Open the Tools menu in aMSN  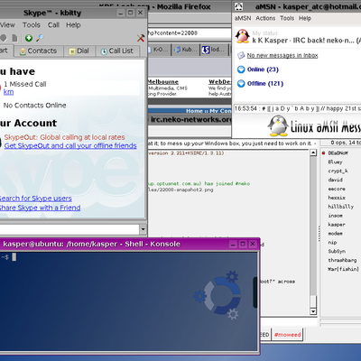(287, 18)
